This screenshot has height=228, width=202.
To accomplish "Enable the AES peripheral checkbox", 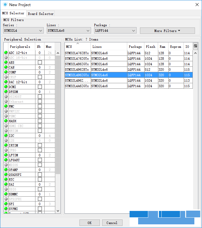I will coord(40,62).
